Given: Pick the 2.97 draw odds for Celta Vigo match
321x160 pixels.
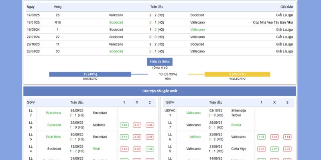Looking at the screenshot, I should point(274,149).
